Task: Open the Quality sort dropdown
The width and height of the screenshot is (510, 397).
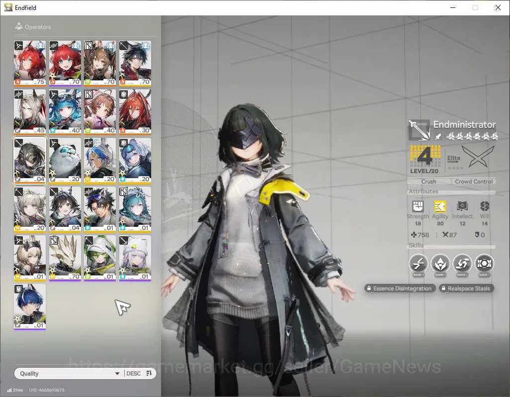Action: [x=69, y=373]
